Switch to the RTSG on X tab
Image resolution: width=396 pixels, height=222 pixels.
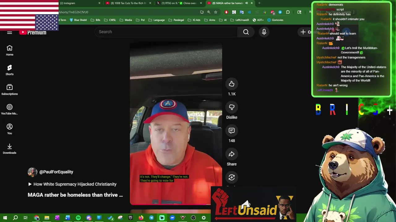pyautogui.click(x=179, y=3)
